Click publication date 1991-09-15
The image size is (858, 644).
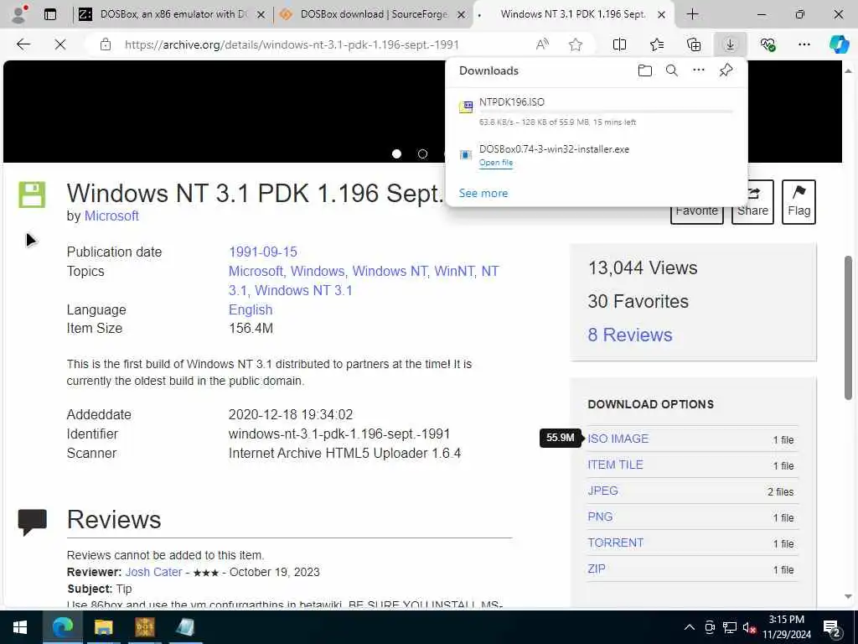point(262,252)
